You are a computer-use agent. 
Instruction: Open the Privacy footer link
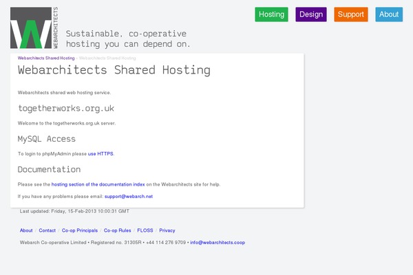[167, 230]
